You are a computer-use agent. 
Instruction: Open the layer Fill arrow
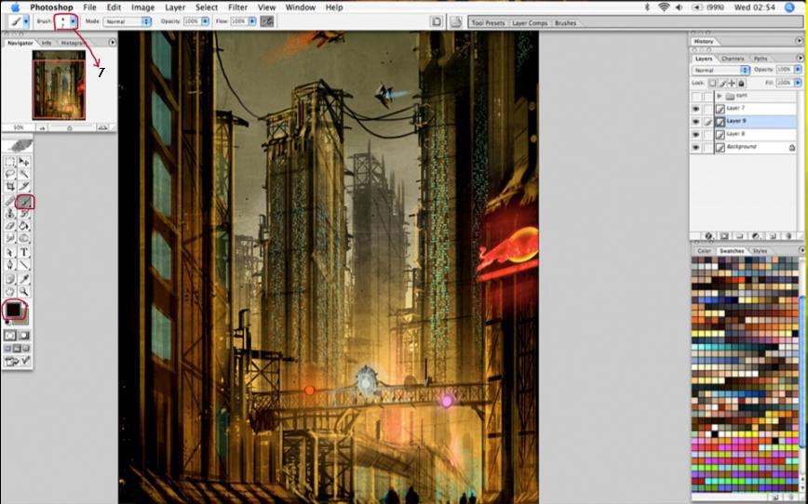(798, 83)
